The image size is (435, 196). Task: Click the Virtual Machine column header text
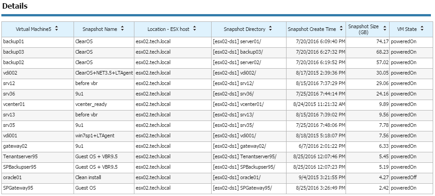click(x=33, y=29)
